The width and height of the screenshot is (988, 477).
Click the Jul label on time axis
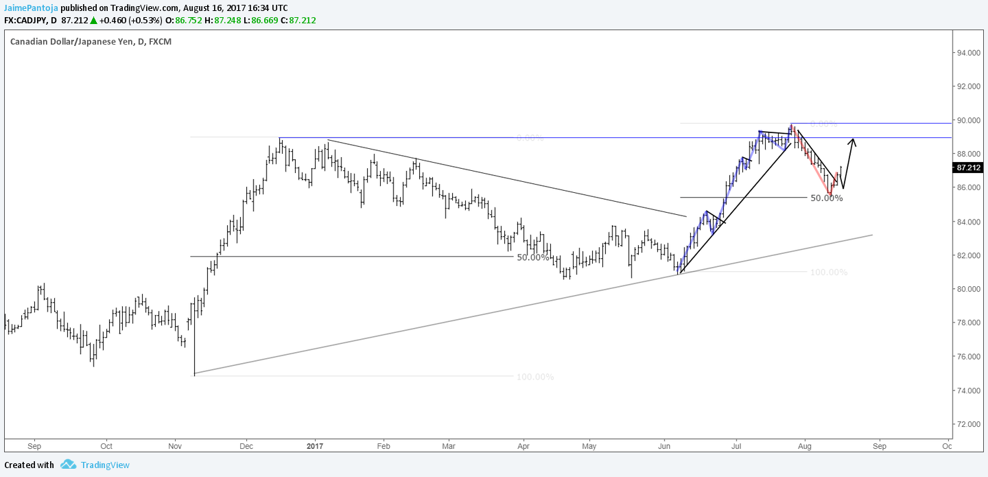tap(736, 445)
